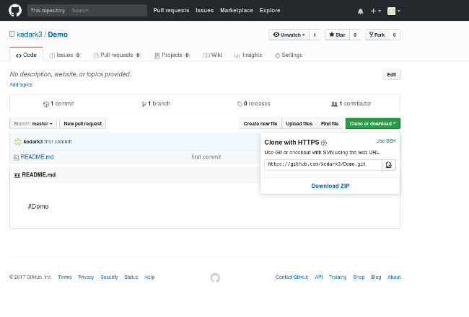The image size is (469, 317).
Task: Switch to the Issues tab
Action: pyautogui.click(x=65, y=55)
